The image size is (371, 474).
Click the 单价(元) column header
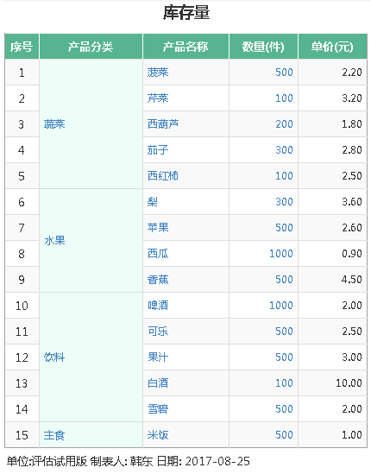coord(332,47)
